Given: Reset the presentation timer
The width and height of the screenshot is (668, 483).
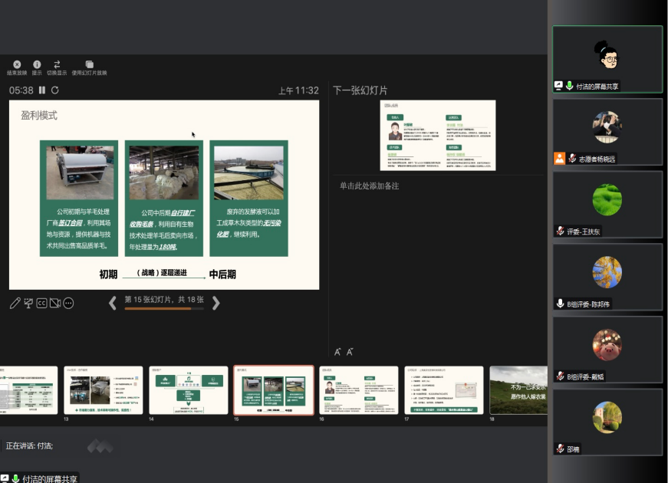Looking at the screenshot, I should click(55, 90).
